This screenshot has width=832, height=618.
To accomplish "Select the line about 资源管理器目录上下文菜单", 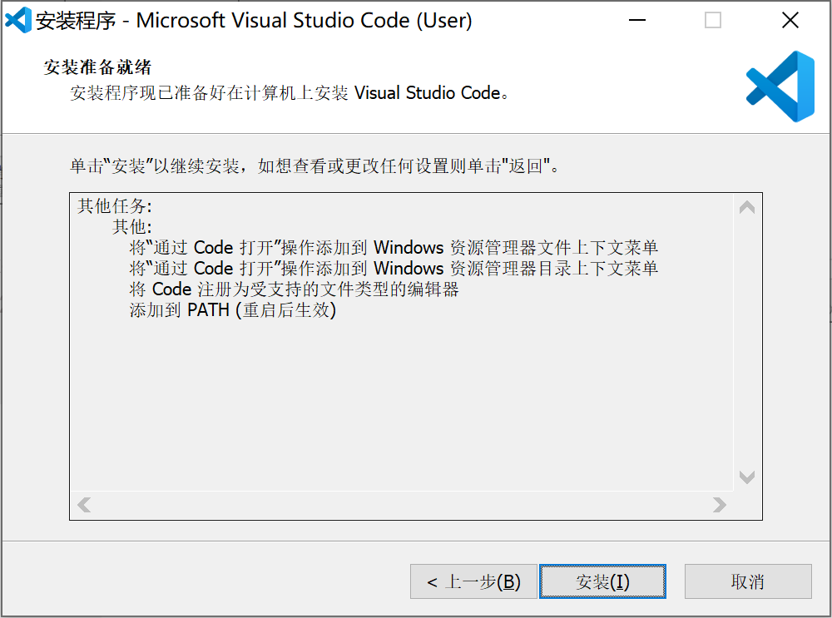I will (394, 268).
